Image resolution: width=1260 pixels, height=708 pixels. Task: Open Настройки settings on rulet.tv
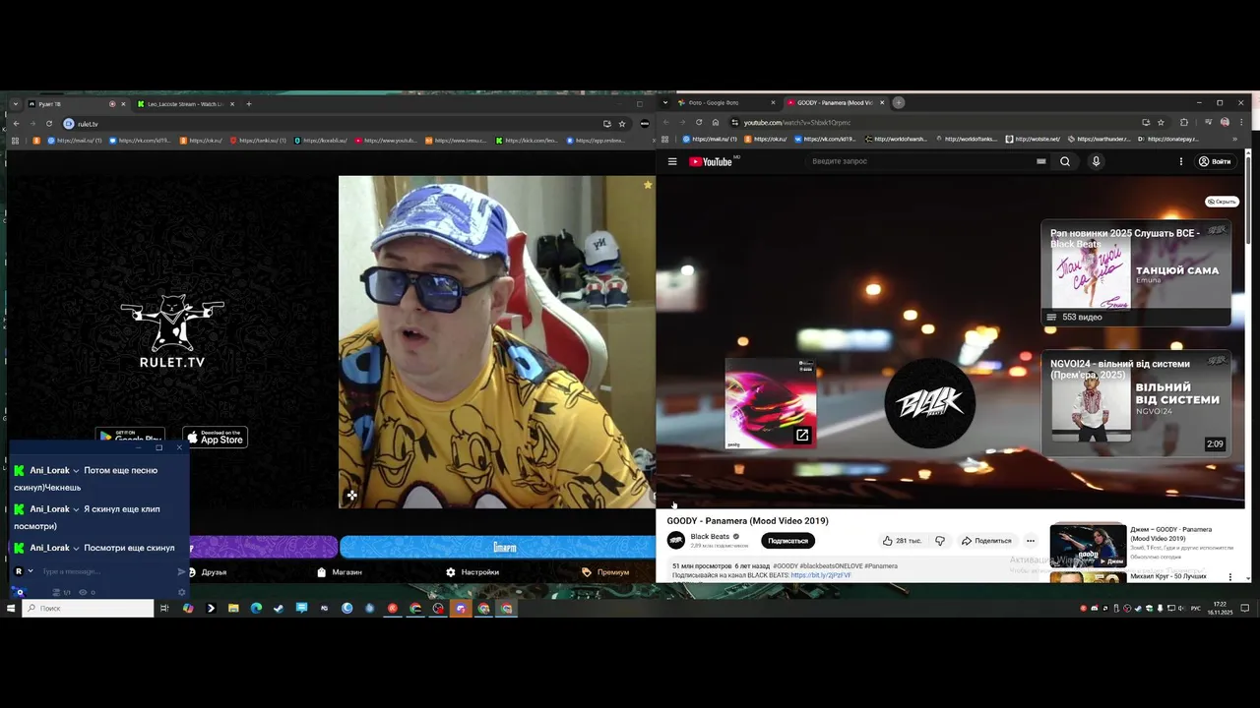(472, 572)
